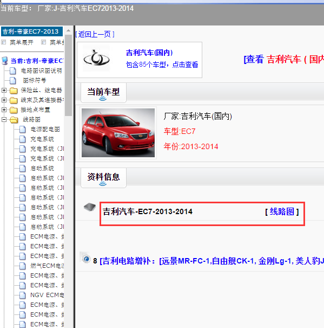Click the tree panel scroll-up arrow
The image size is (324, 328).
tap(68, 30)
